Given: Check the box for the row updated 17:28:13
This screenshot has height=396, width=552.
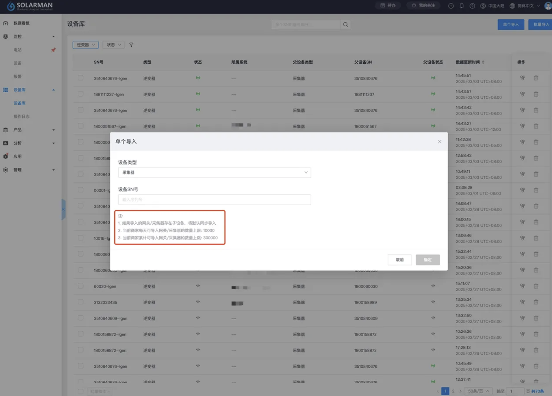Looking at the screenshot, I should pos(81,350).
